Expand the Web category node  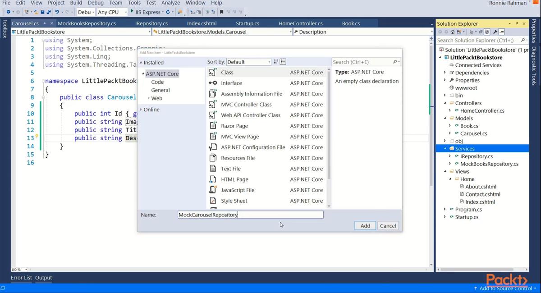pyautogui.click(x=148, y=98)
